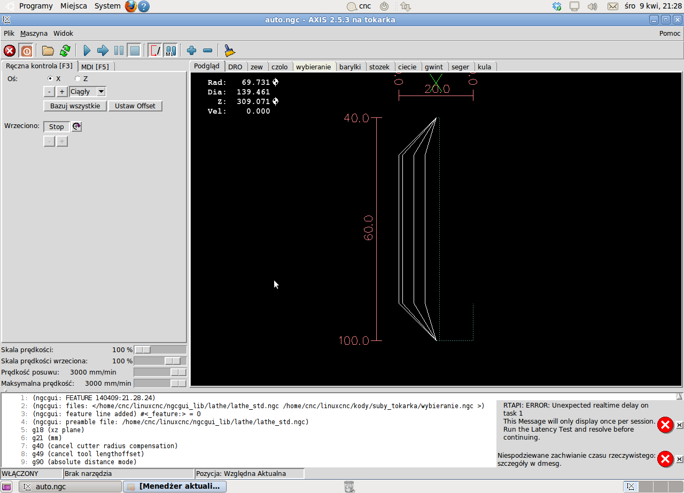Open the kula tab
Viewport: 684px width, 493px height.
pyautogui.click(x=485, y=67)
